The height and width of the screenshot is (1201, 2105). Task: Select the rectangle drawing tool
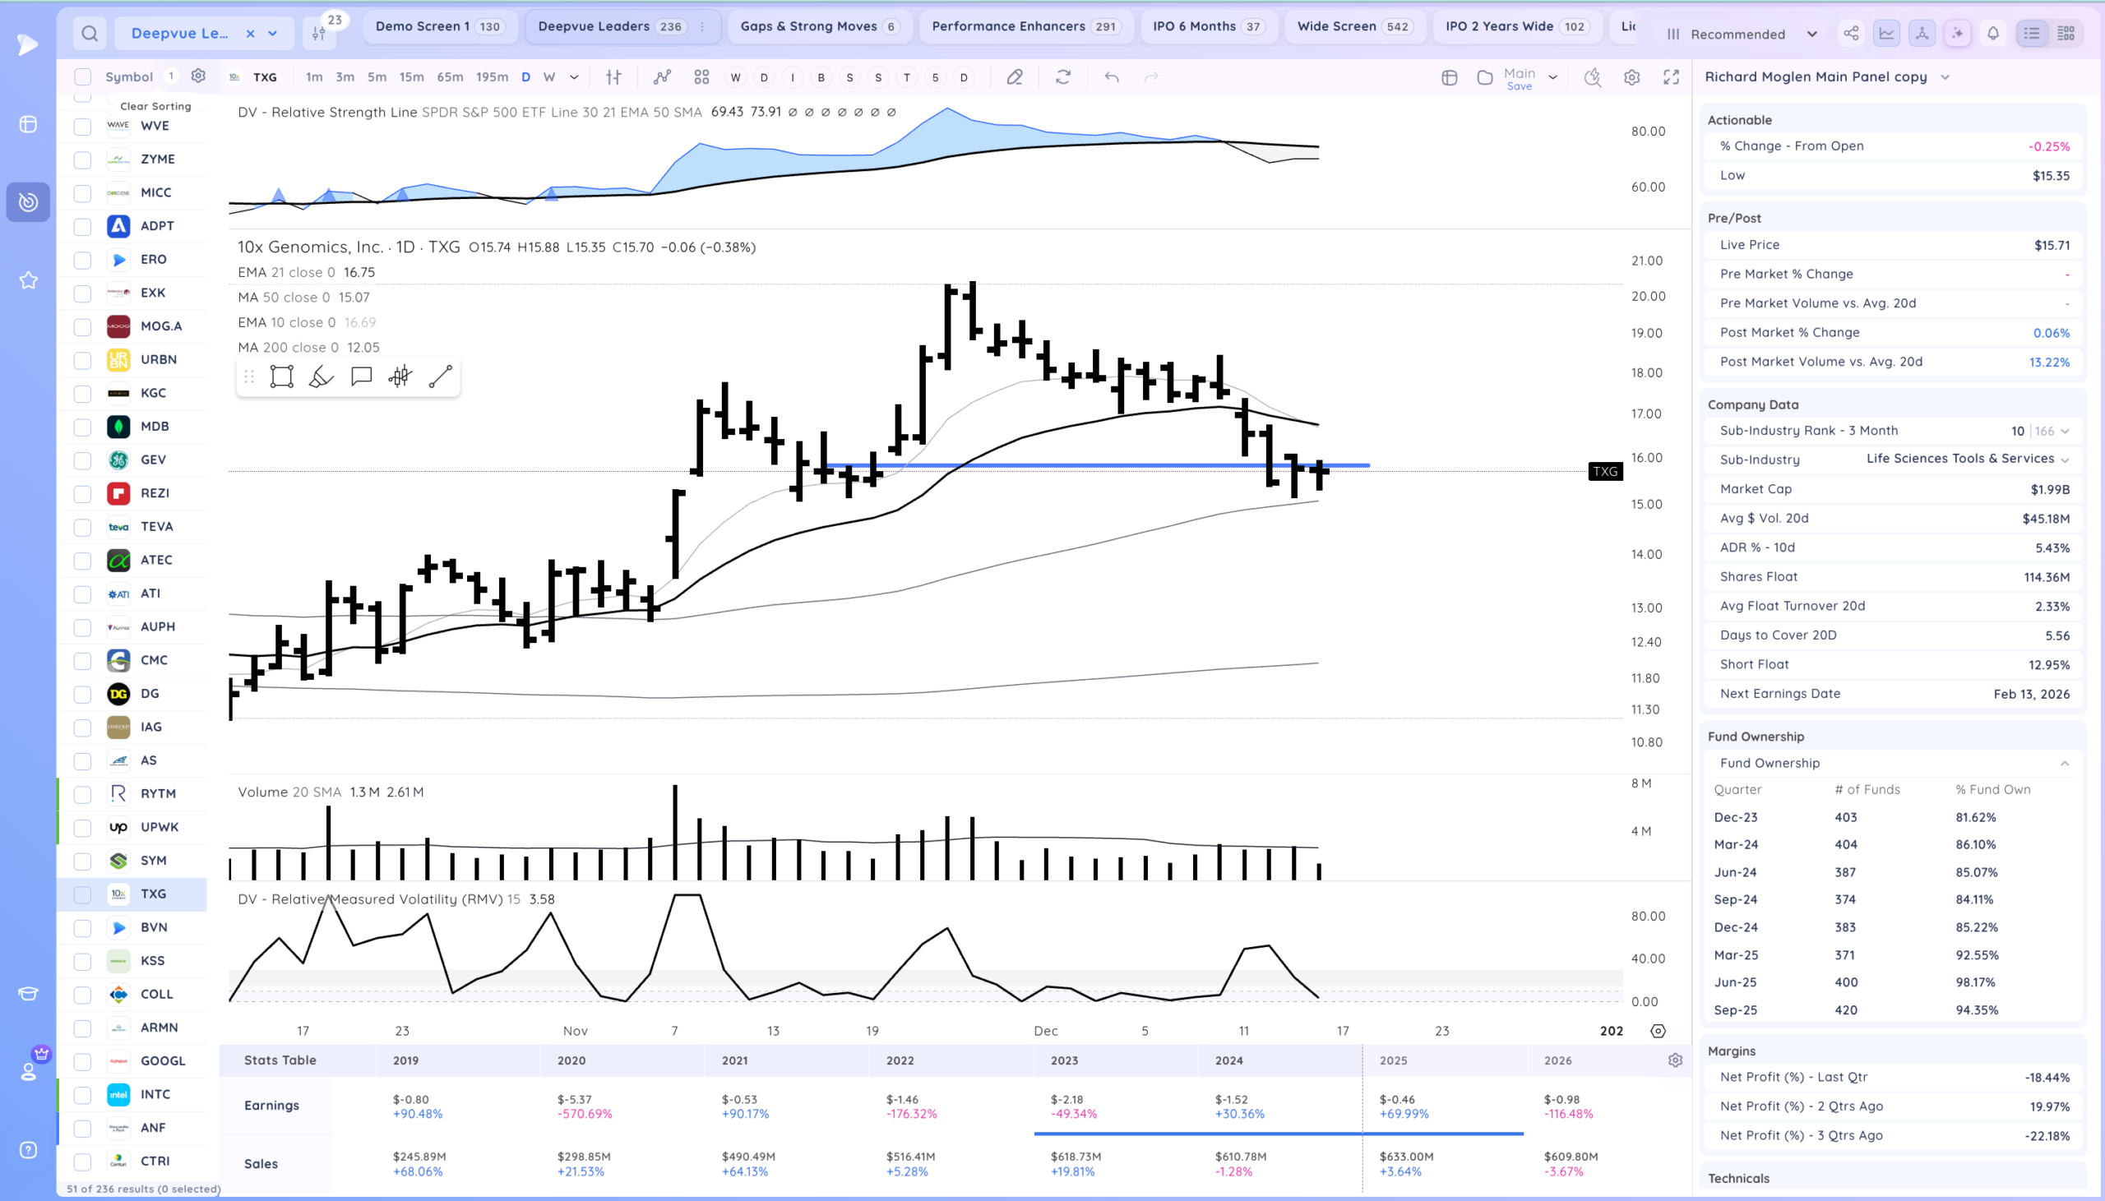click(281, 377)
